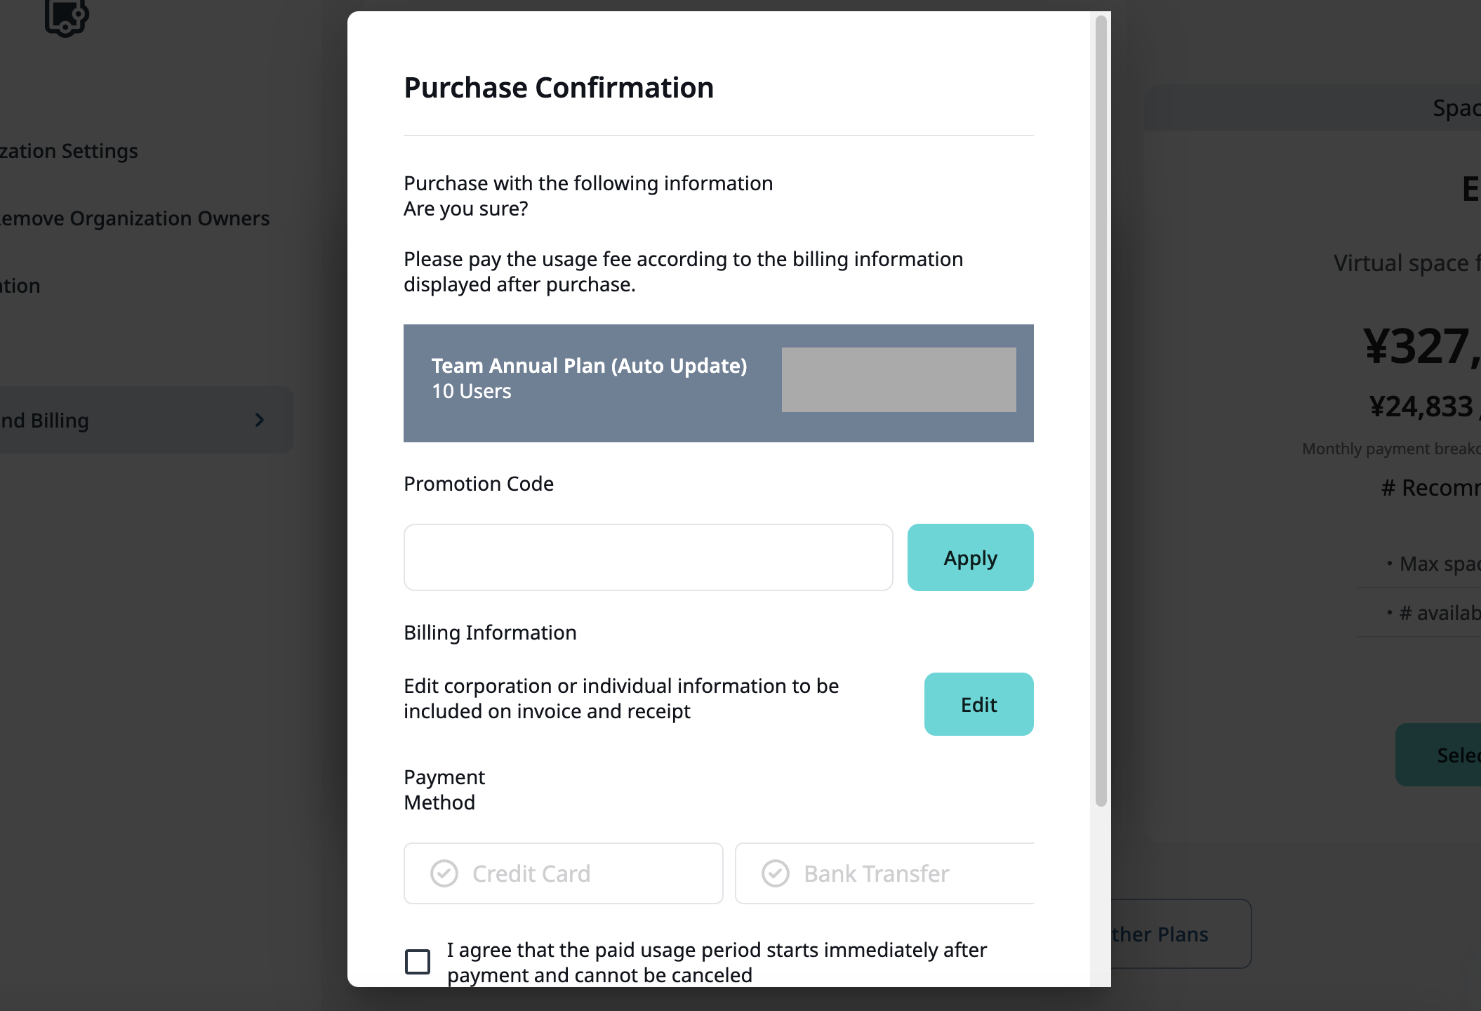
Task: Click the agreement text about paid usage period
Action: point(717,962)
